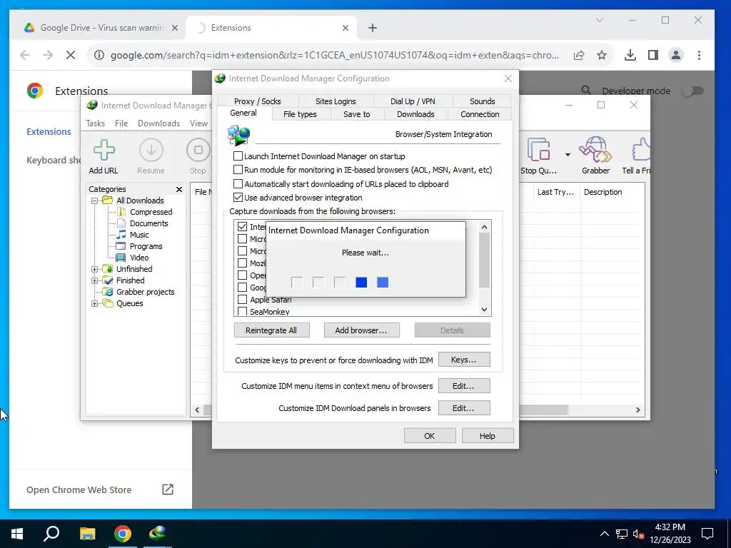The image size is (731, 548).
Task: Check the SeaMonkey browser checkbox
Action: pyautogui.click(x=242, y=311)
